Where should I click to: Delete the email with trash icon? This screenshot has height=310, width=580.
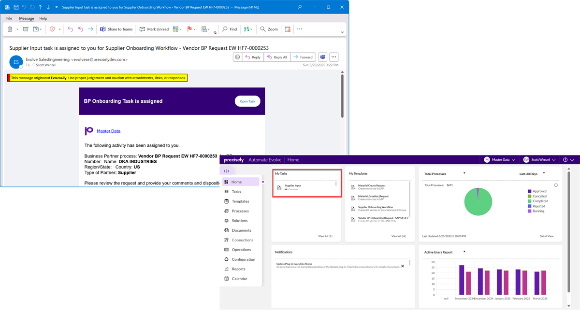pyautogui.click(x=10, y=29)
